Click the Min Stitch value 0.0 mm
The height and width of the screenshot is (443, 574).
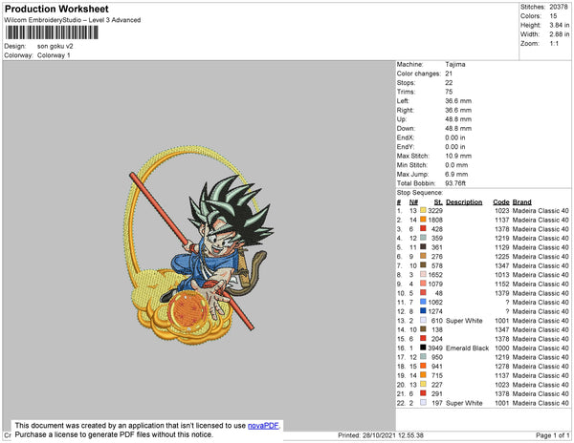(456, 165)
